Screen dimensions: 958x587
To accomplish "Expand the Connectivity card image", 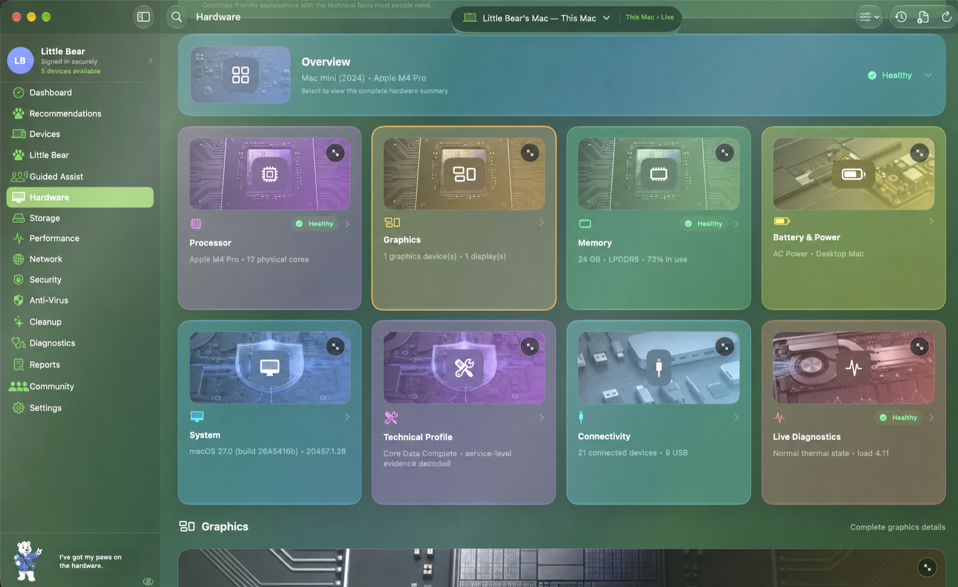I will tap(725, 347).
